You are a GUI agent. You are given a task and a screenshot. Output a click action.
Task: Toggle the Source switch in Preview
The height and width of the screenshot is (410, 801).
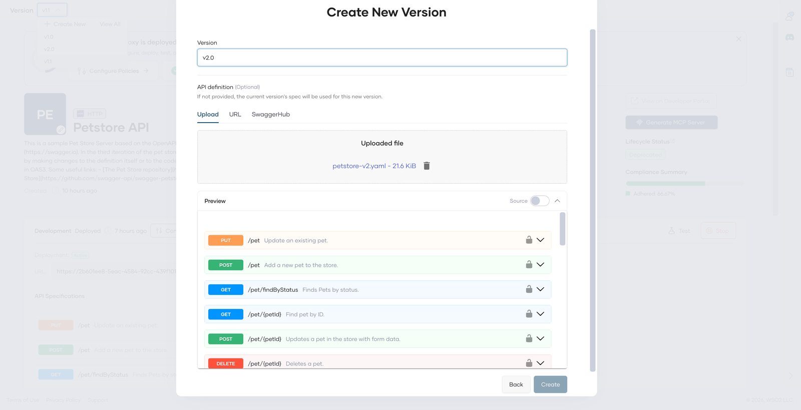click(540, 201)
